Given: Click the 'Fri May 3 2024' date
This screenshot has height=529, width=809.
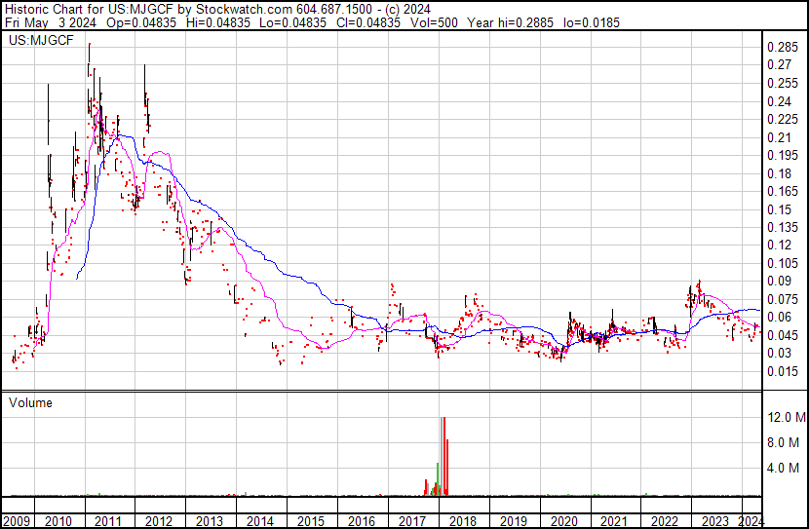Looking at the screenshot, I should [51, 22].
